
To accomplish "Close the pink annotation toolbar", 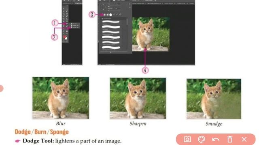I will point(244,139).
